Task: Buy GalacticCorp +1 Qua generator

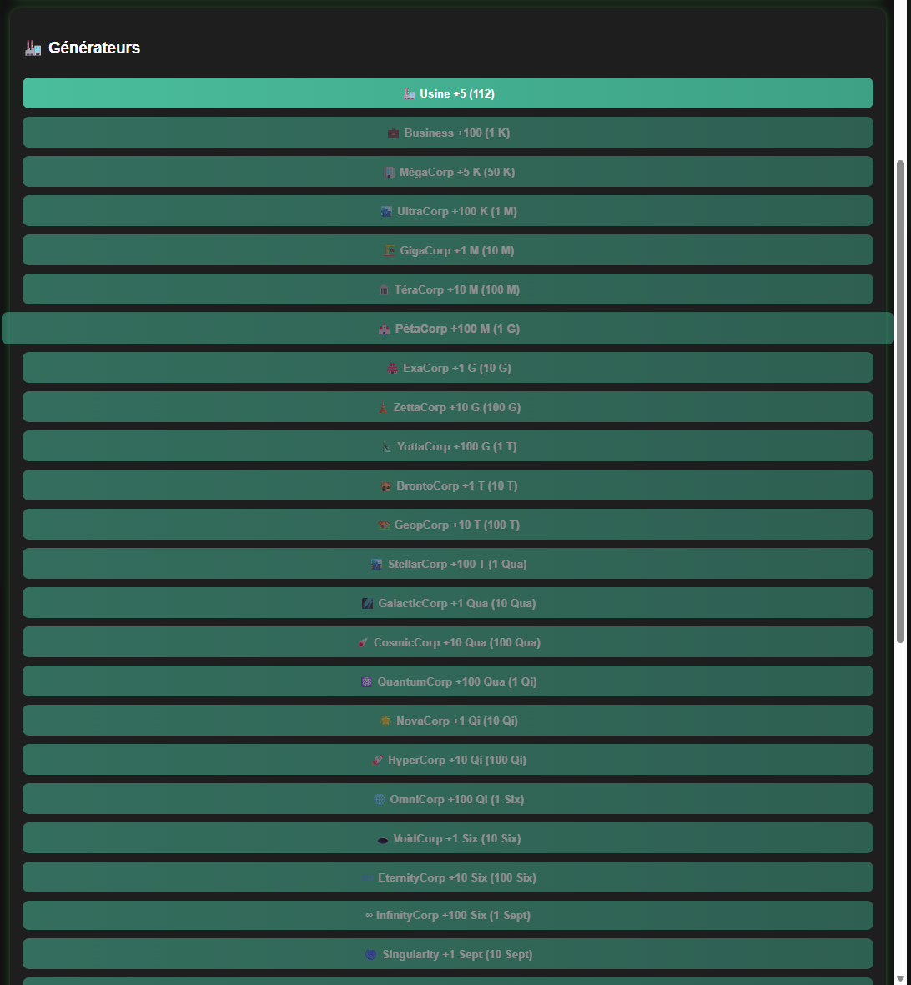Action: (x=448, y=603)
